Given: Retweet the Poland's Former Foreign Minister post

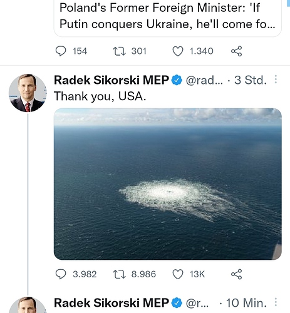Looking at the screenshot, I should click(x=119, y=51).
